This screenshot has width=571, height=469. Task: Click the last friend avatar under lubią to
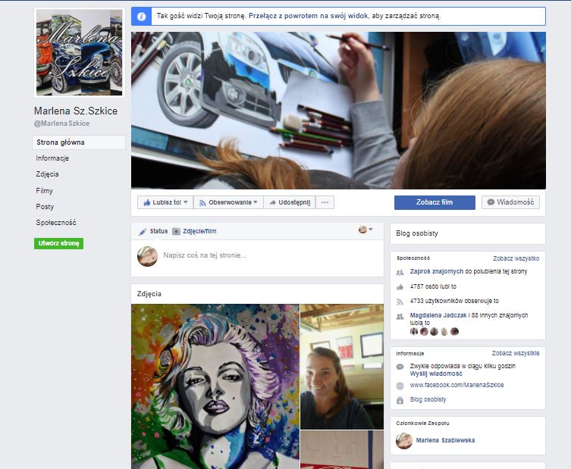454,331
